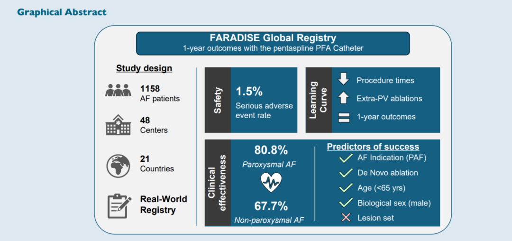Image resolution: width=512 pixels, height=241 pixels.
Task: Click the equals sign beside 1-year outcomes
Action: coord(343,117)
